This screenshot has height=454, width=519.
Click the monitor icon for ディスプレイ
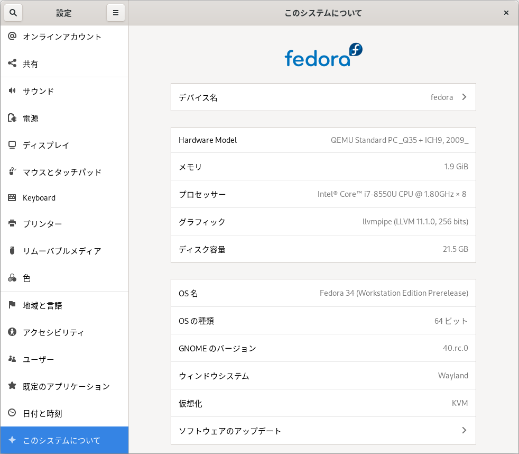12,145
